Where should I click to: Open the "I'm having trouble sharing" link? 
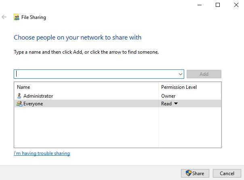42,153
